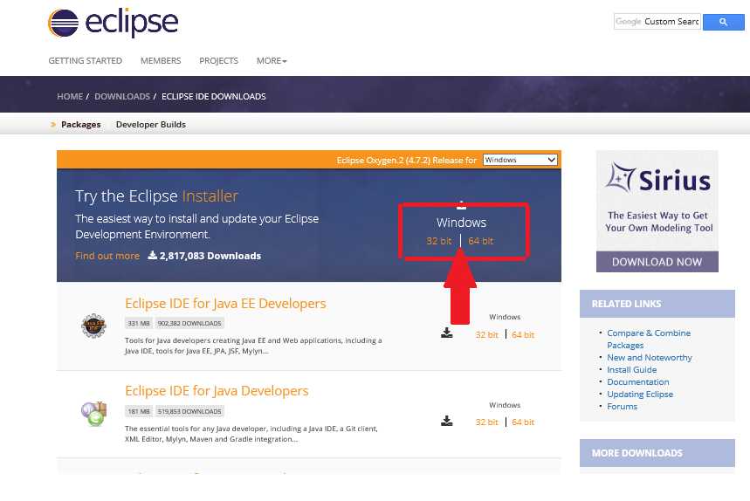Screen dimensions: 750x501
Task: Download Java EE Developers 64 bit
Action: point(523,334)
